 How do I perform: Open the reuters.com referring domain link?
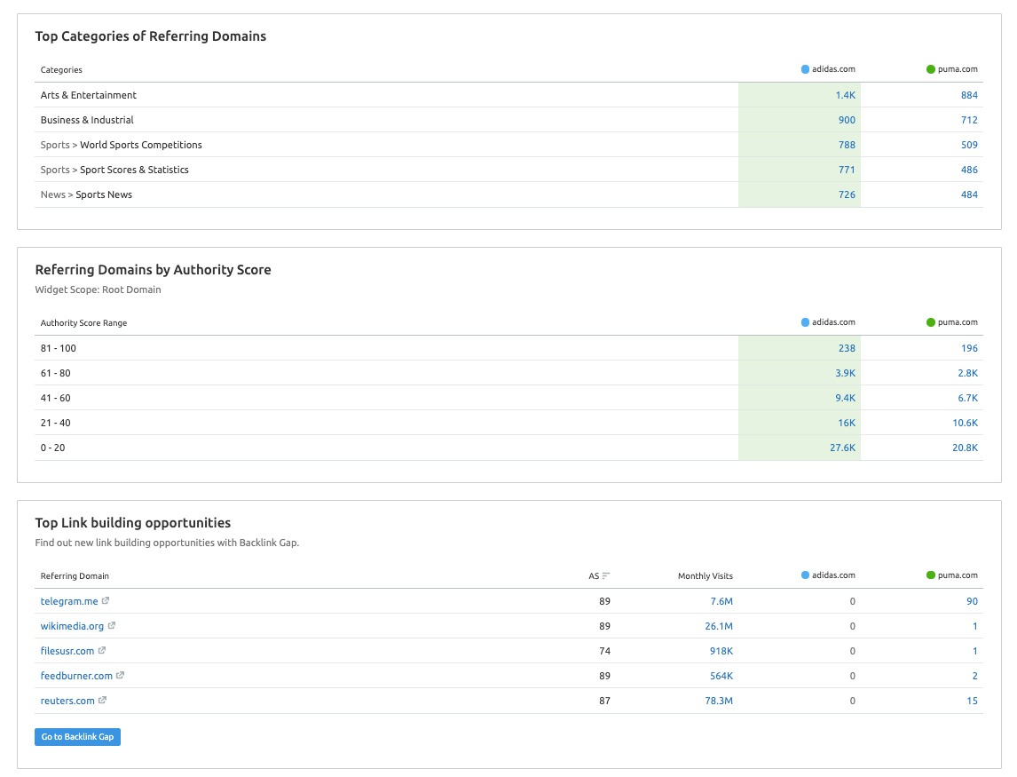67,701
